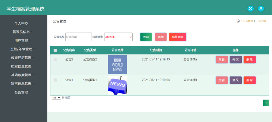Open the user profile icon
The image size is (272, 122).
261,9
